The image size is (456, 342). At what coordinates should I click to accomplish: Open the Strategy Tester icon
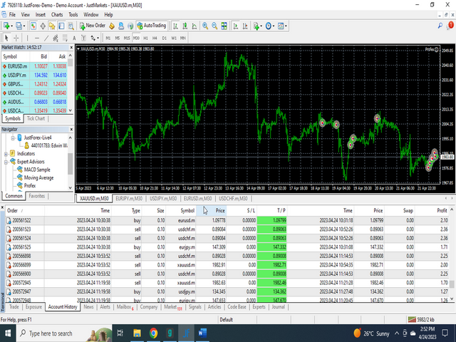[x=71, y=26]
